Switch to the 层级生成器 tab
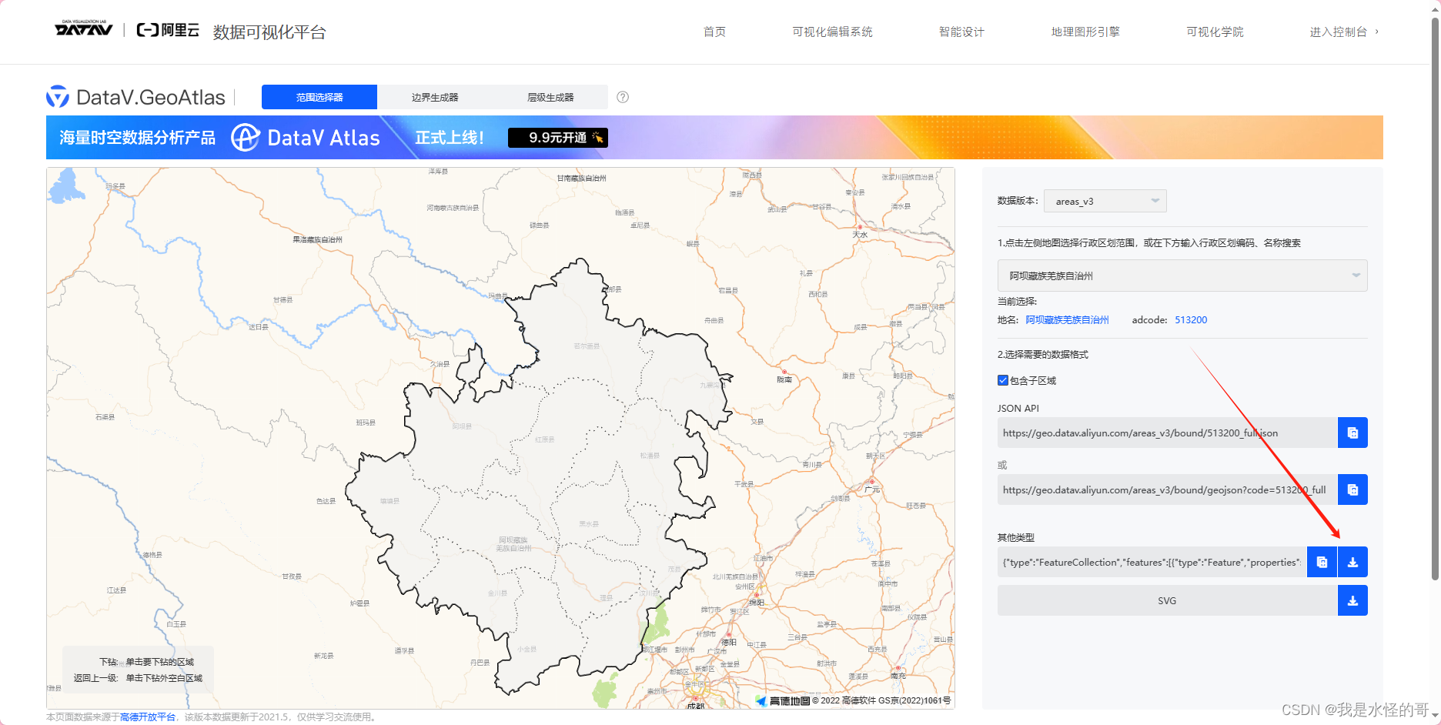Viewport: 1441px width, 725px height. point(550,97)
